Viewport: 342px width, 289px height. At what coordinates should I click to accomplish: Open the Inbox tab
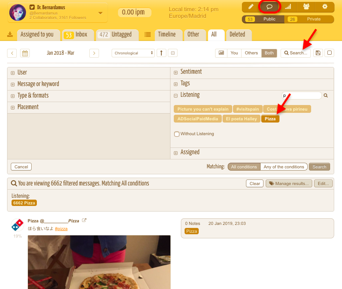point(78,35)
